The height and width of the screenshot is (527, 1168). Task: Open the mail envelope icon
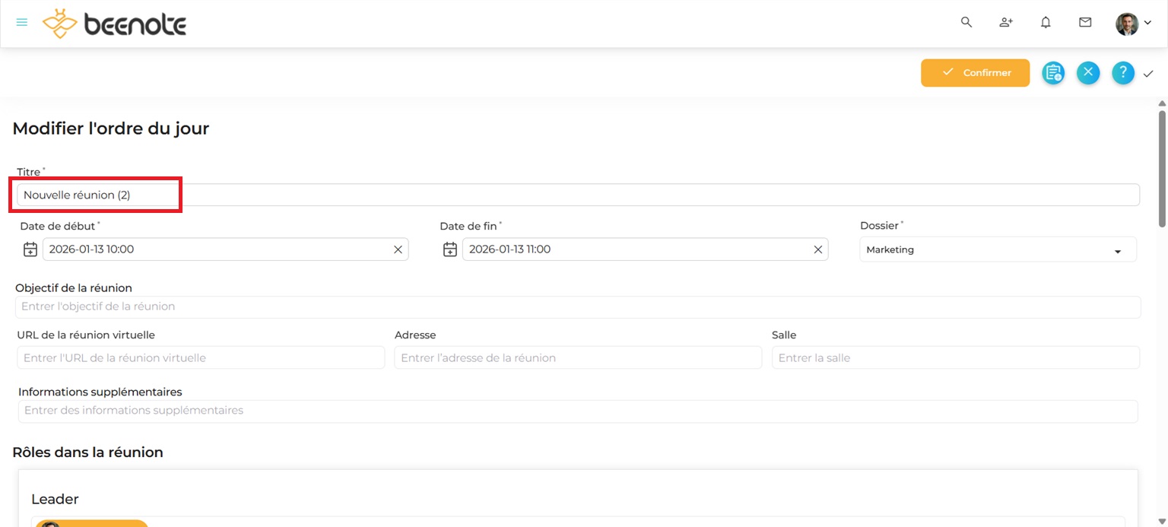pos(1085,23)
